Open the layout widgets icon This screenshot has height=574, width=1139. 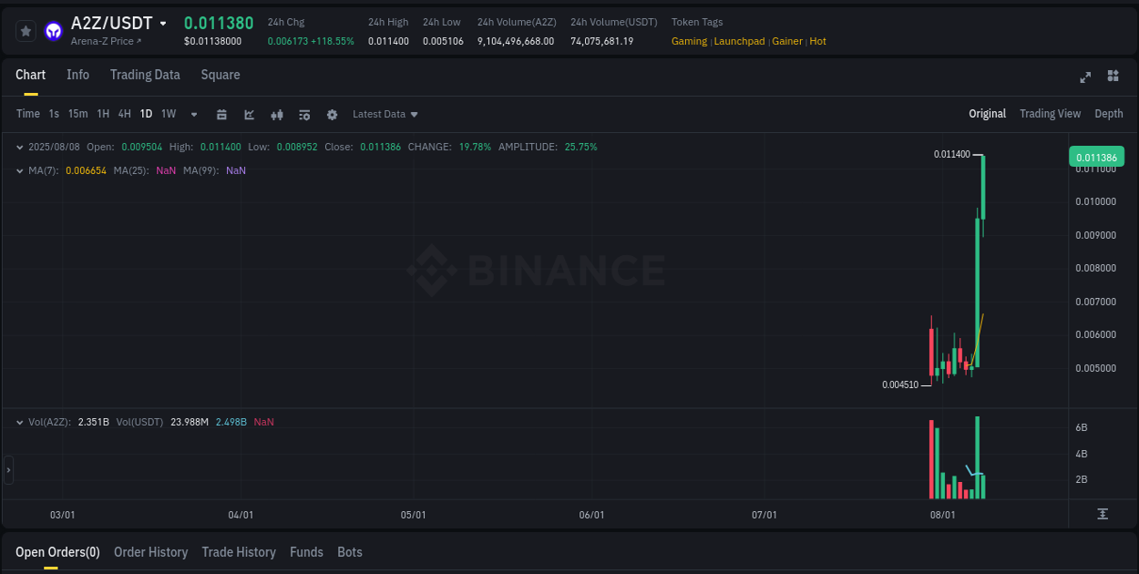(1113, 77)
